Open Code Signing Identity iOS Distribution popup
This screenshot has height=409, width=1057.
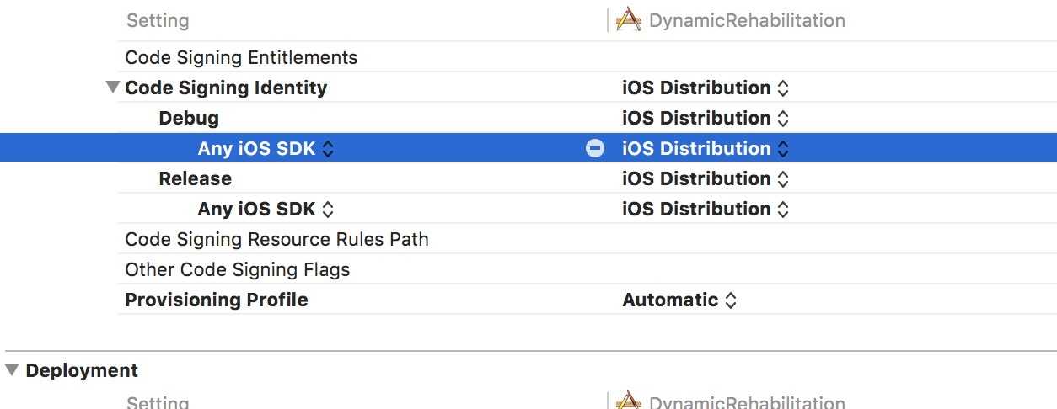pos(706,88)
